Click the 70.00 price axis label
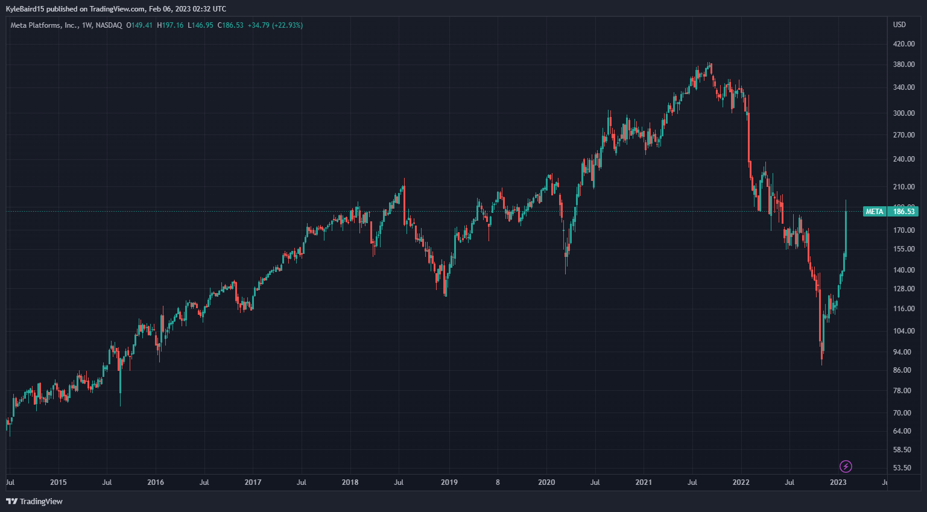This screenshot has height=512, width=927. click(903, 413)
